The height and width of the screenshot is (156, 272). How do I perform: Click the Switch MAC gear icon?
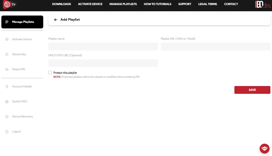pos(7,102)
